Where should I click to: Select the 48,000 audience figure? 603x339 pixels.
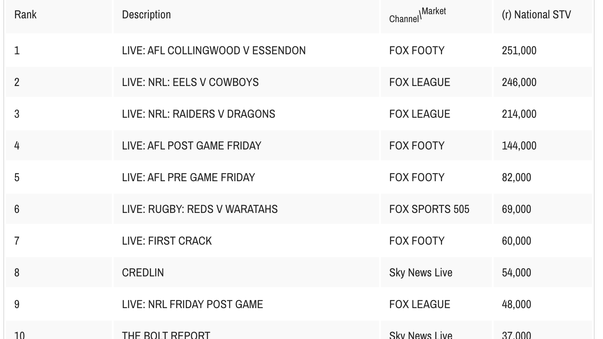click(x=517, y=304)
